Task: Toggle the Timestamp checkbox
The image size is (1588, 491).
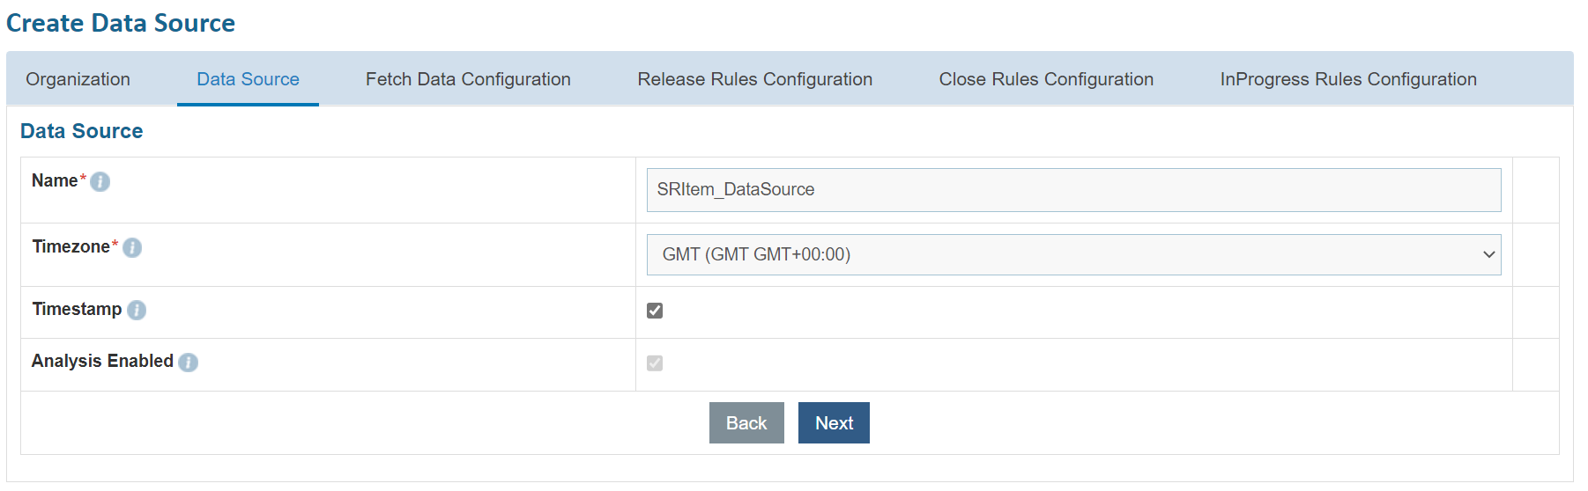Action: click(655, 311)
